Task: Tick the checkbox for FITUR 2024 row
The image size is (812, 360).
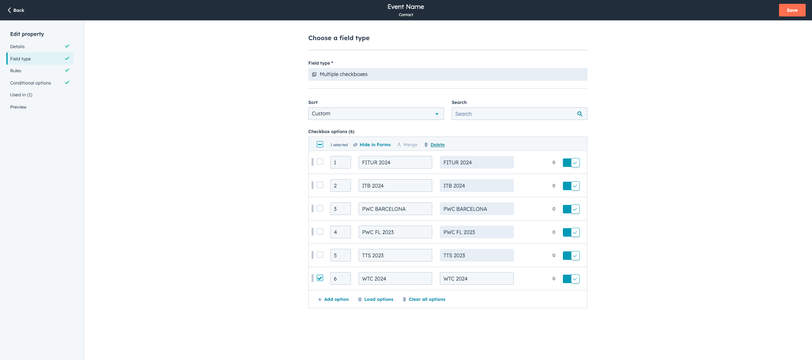Action: (x=320, y=162)
